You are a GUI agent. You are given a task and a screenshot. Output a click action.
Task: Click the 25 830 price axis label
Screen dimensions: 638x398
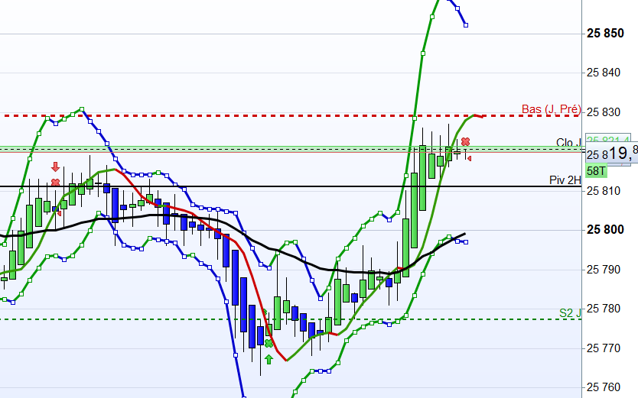(x=604, y=112)
